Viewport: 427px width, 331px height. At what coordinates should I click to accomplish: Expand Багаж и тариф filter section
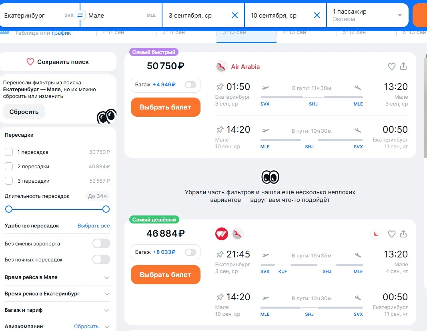click(106, 310)
